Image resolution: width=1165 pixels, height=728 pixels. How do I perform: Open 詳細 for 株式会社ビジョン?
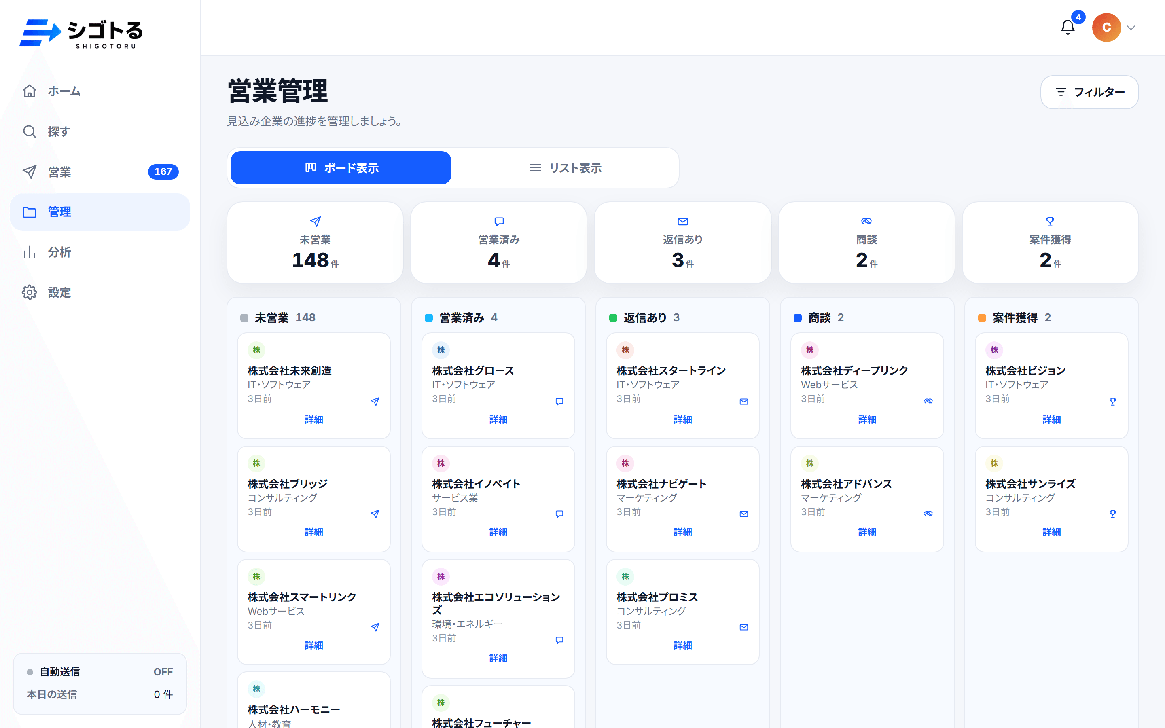[1051, 420]
